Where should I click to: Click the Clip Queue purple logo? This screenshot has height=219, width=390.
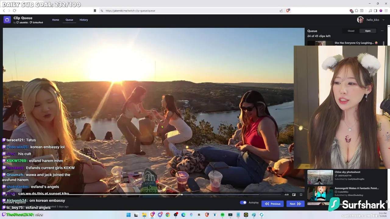coord(7,20)
